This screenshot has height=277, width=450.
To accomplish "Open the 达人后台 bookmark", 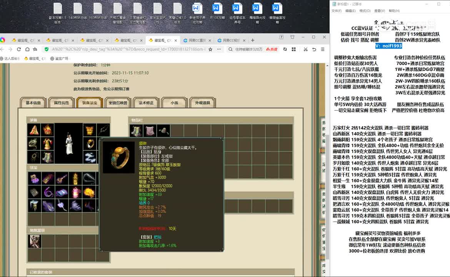I will coord(10,58).
